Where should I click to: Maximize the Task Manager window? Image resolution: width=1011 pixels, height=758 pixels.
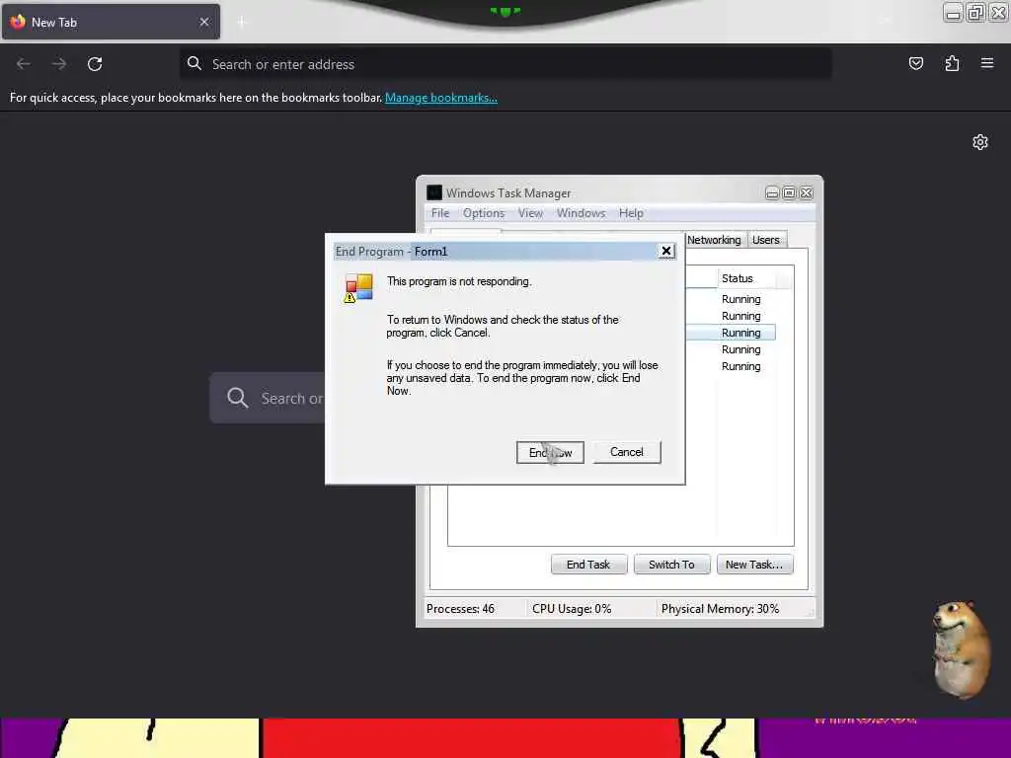click(x=789, y=192)
